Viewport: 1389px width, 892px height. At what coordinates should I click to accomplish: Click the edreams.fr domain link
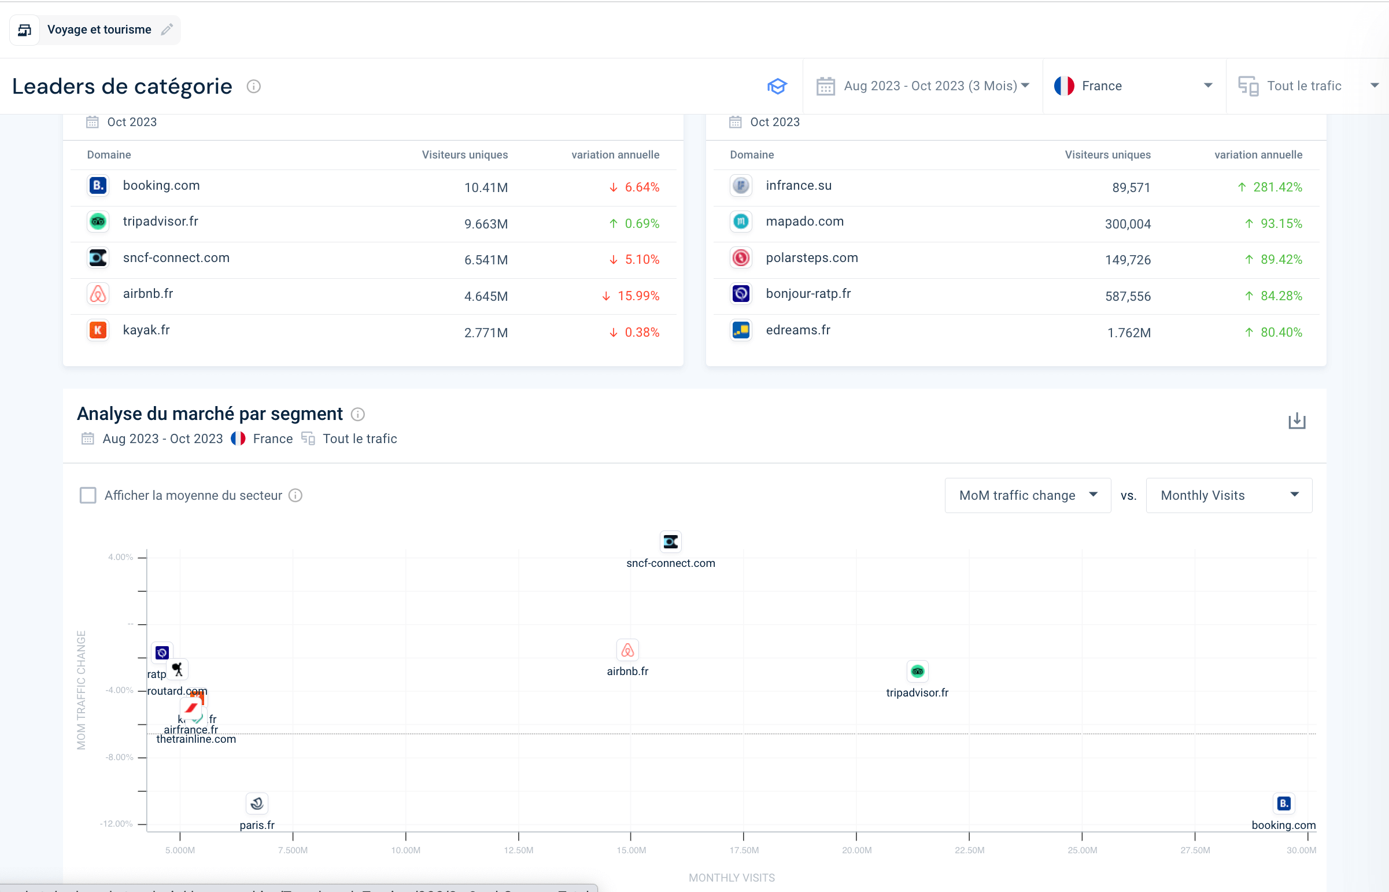(797, 330)
